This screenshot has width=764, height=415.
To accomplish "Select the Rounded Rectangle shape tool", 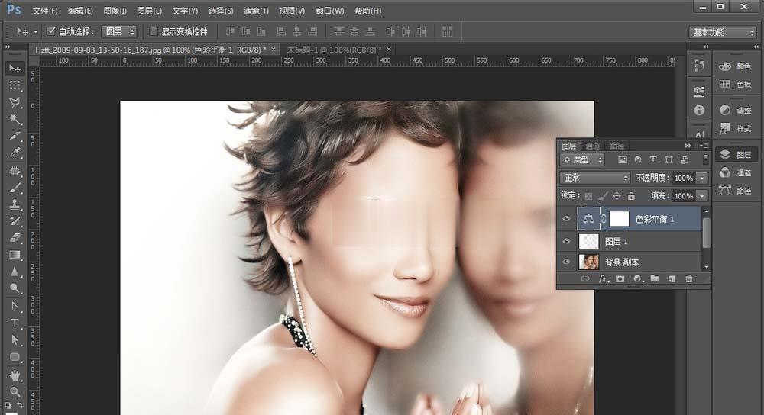I will pos(15,356).
